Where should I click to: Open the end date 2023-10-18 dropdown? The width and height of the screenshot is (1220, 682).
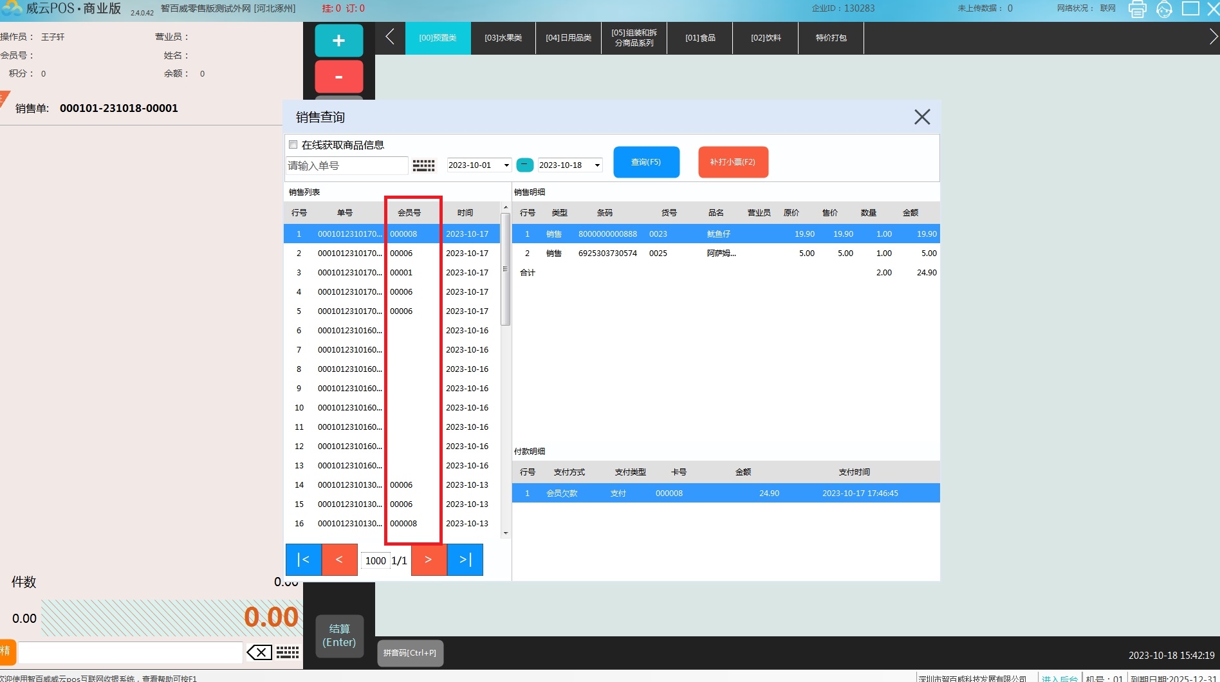click(x=597, y=165)
